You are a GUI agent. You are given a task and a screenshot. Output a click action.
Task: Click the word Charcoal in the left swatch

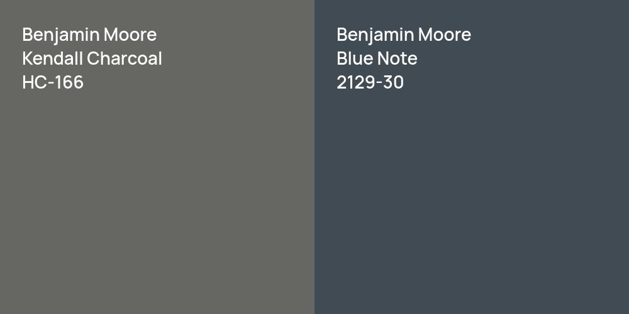tap(125, 58)
